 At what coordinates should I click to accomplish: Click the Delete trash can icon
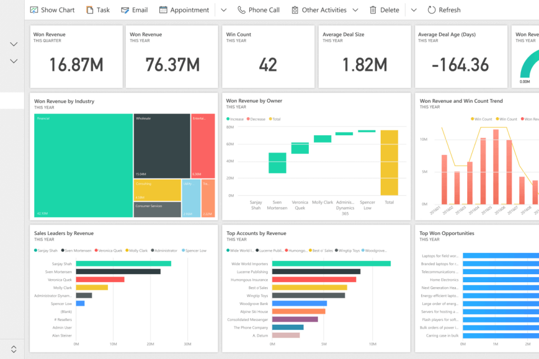[373, 10]
